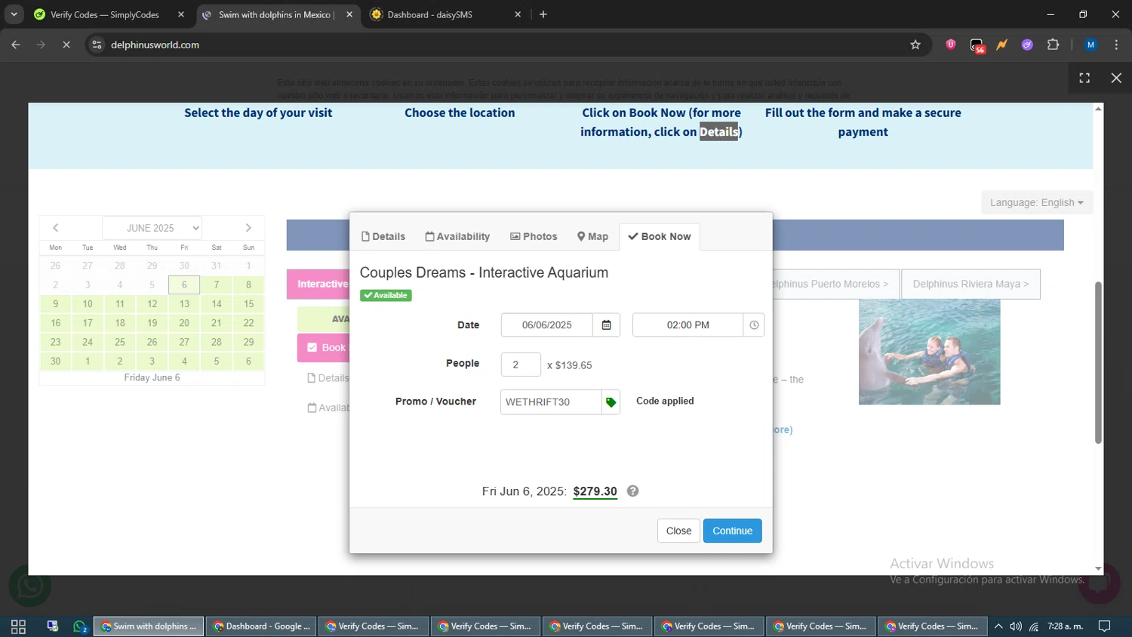Viewport: 1132px width, 637px height.
Task: Apply promo code with green tag icon
Action: (x=611, y=402)
